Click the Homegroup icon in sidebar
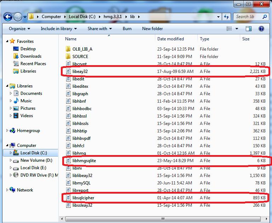272x223 pixels. pos(13,131)
